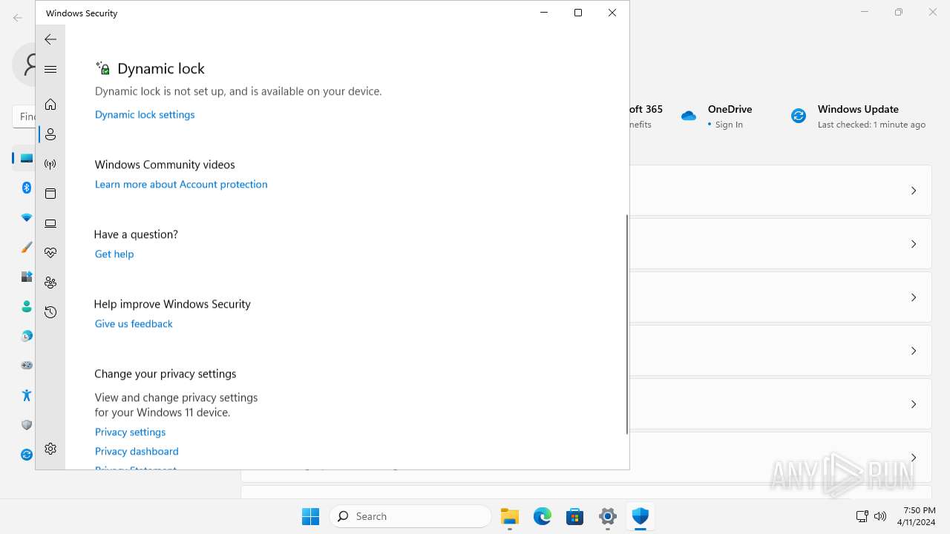This screenshot has width=950, height=534.
Task: Open the Home icon in Windows Security sidebar
Action: click(50, 105)
